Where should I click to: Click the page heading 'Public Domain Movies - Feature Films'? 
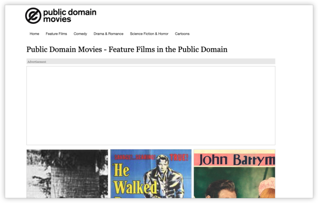pos(127,49)
